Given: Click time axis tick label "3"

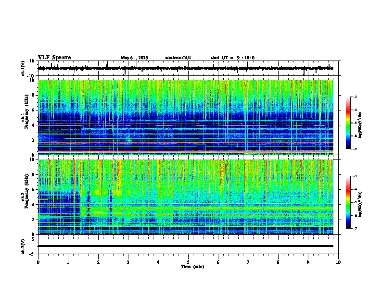Looking at the screenshot, I should coord(128,262).
